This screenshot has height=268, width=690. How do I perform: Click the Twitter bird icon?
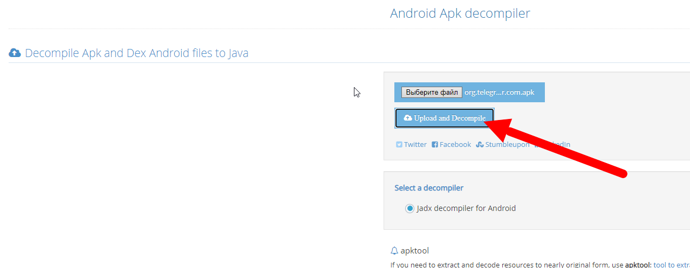pos(399,145)
